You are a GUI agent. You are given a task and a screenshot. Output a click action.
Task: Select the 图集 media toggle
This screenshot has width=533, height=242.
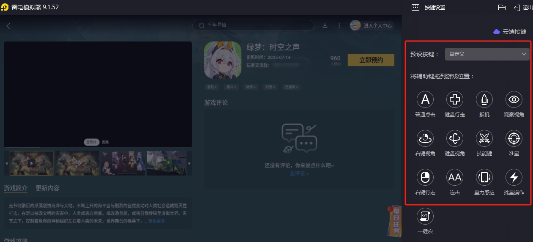105,142
